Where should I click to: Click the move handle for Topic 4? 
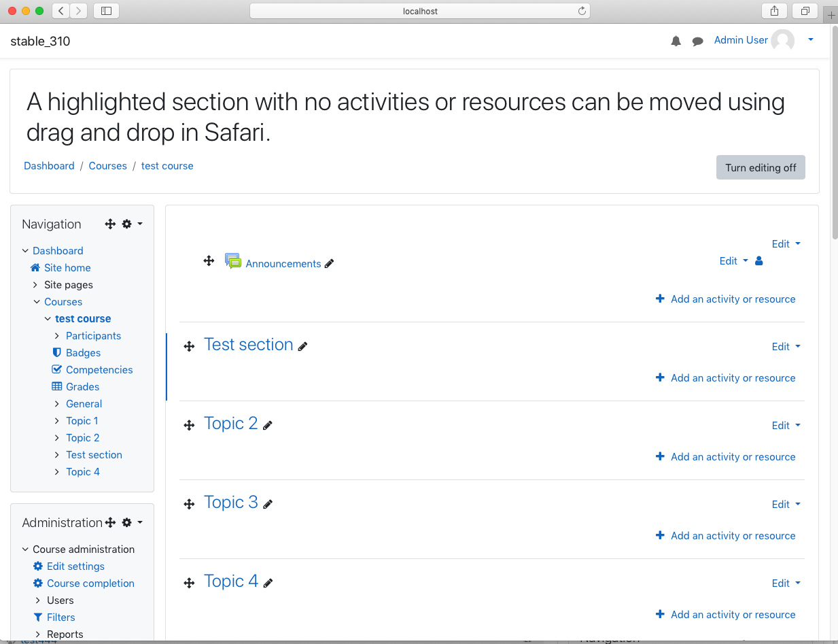coord(190,583)
